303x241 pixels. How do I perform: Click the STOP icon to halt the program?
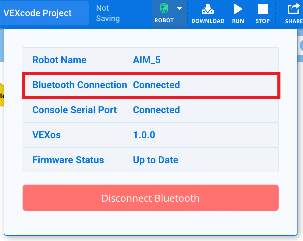(262, 9)
